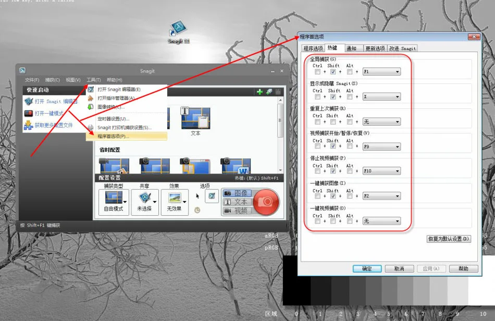Switch to the 程序选项 tab

tap(313, 48)
